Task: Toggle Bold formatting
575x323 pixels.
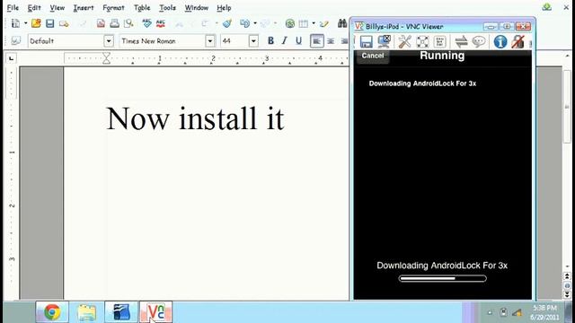Action: click(x=270, y=41)
